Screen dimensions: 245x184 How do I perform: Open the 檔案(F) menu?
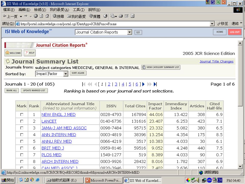click(x=9, y=10)
